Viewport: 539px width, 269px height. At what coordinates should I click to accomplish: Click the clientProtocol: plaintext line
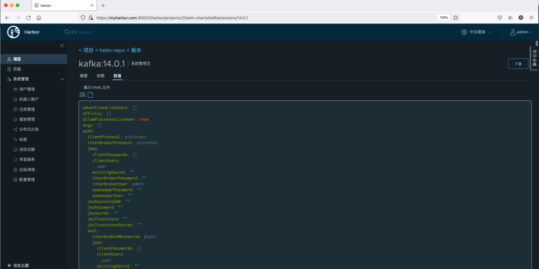(x=117, y=137)
